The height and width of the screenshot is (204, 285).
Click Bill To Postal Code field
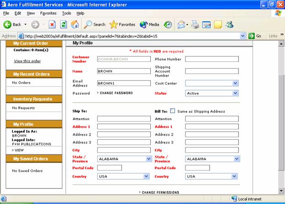(x=197, y=168)
